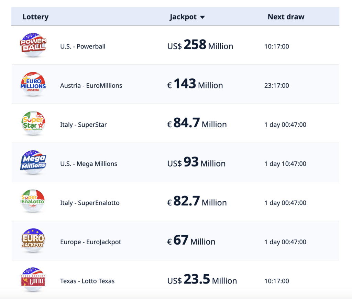Click the Texas Lotto ball logo
352x299 pixels.
pyautogui.click(x=33, y=280)
